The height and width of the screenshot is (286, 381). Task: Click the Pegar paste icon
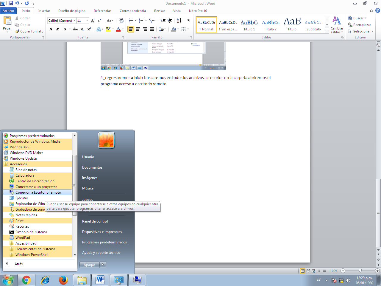7,21
